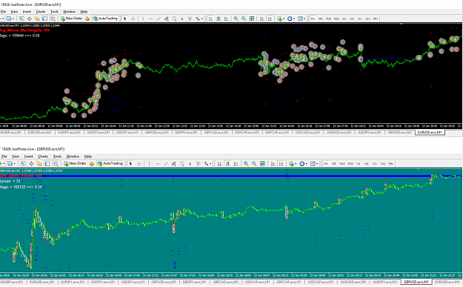The width and height of the screenshot is (463, 287).
Task: Toggle AutoTrading in the EURUSD window
Action: pos(105,19)
